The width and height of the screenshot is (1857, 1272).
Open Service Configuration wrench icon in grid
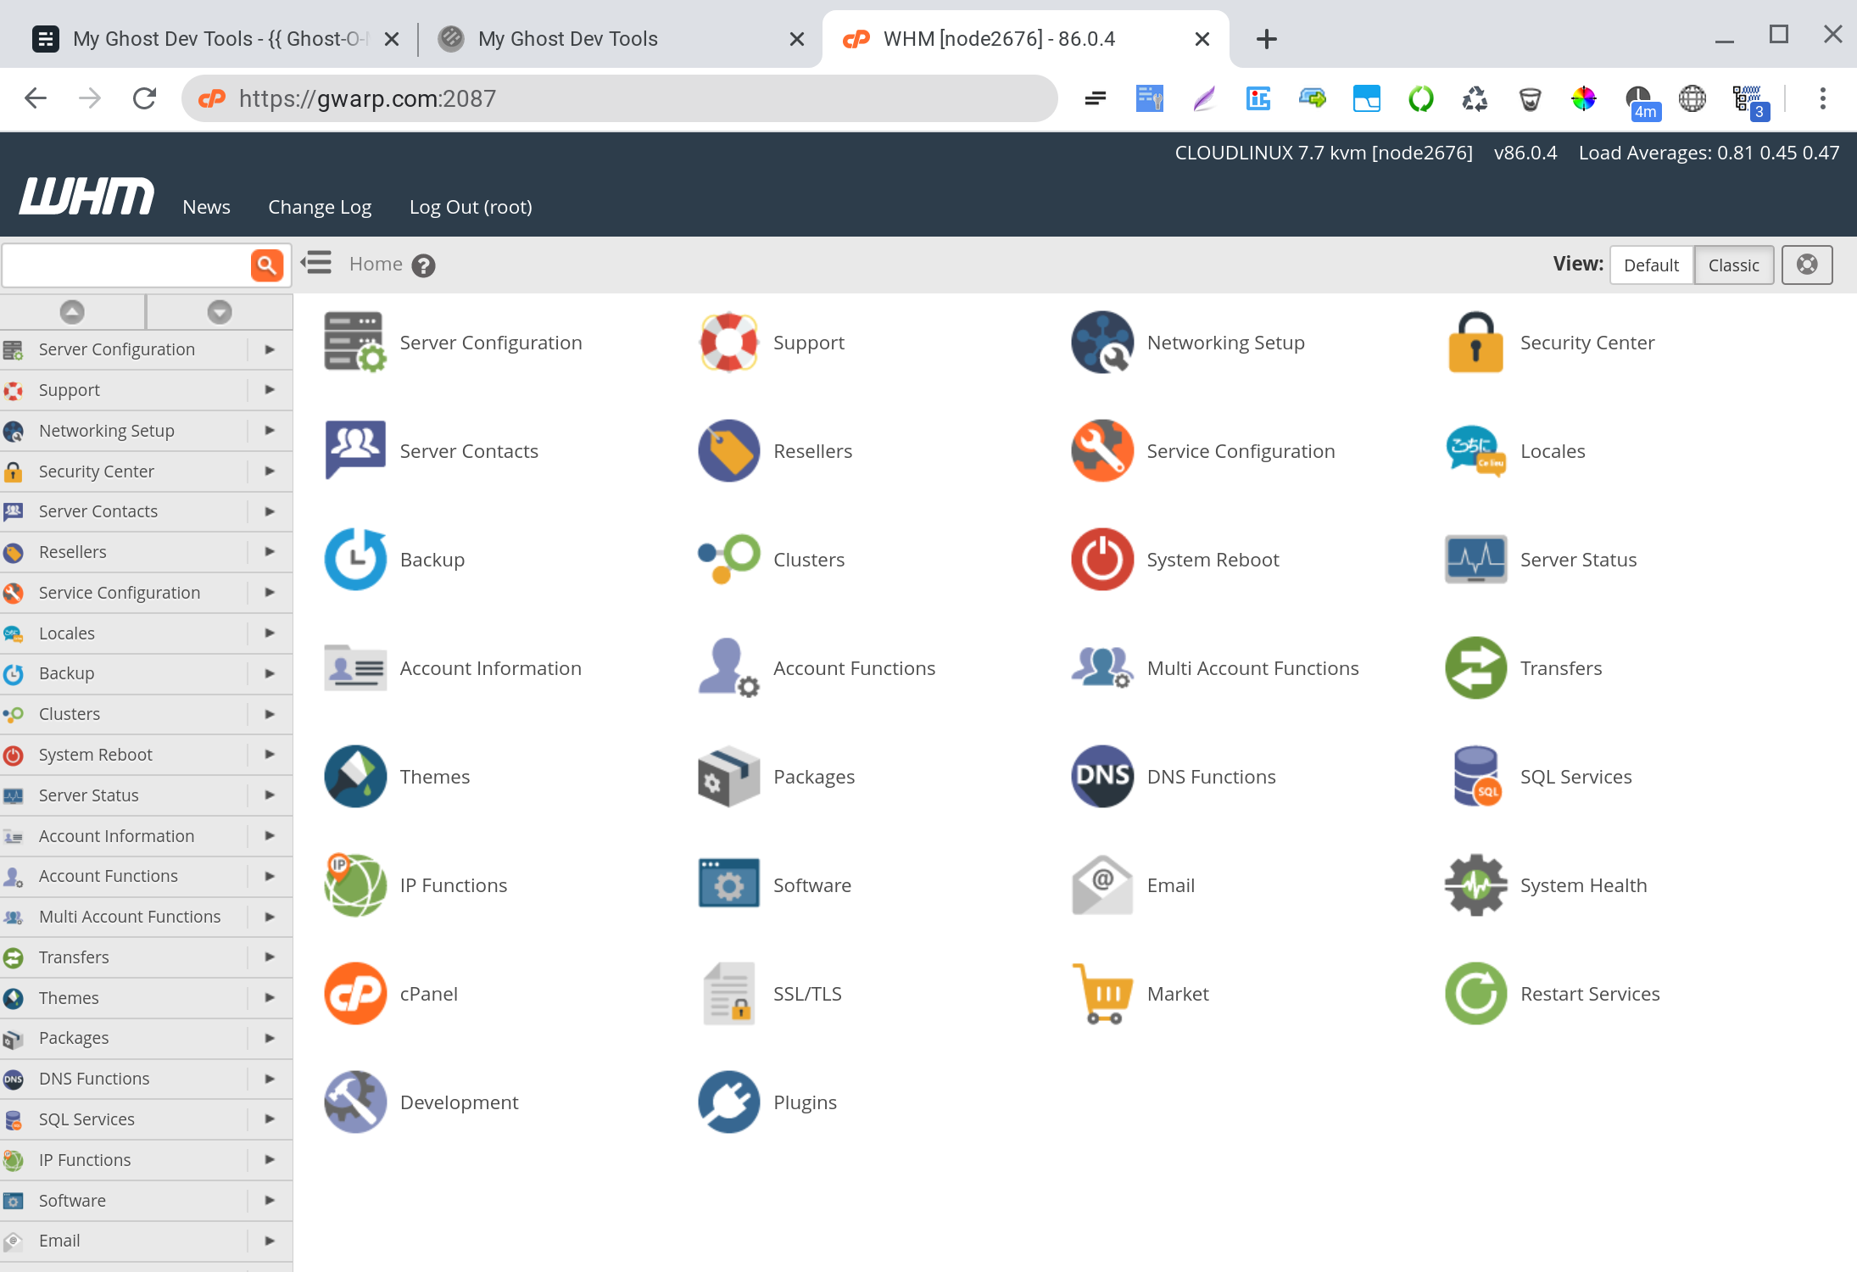pos(1102,451)
